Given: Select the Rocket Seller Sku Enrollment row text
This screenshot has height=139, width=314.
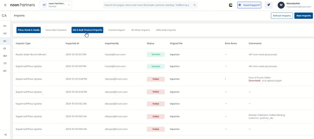Looking at the screenshot, I should [x=31, y=54].
